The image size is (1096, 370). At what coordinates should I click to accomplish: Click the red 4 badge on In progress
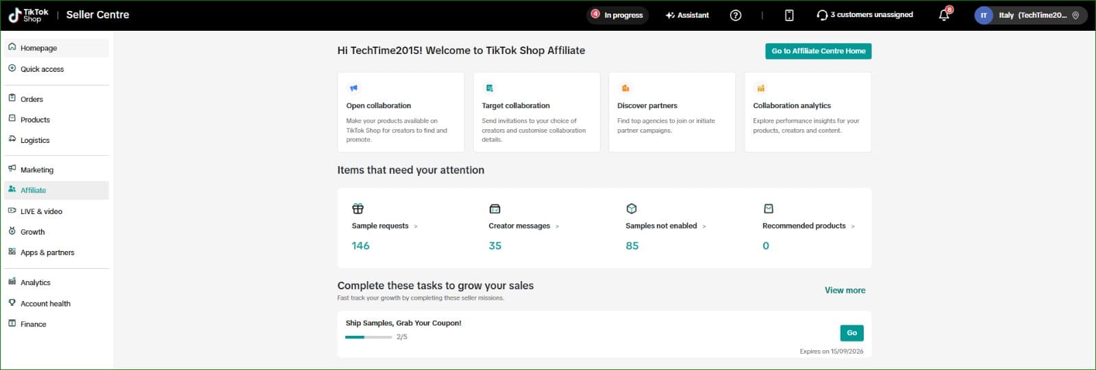pos(595,14)
